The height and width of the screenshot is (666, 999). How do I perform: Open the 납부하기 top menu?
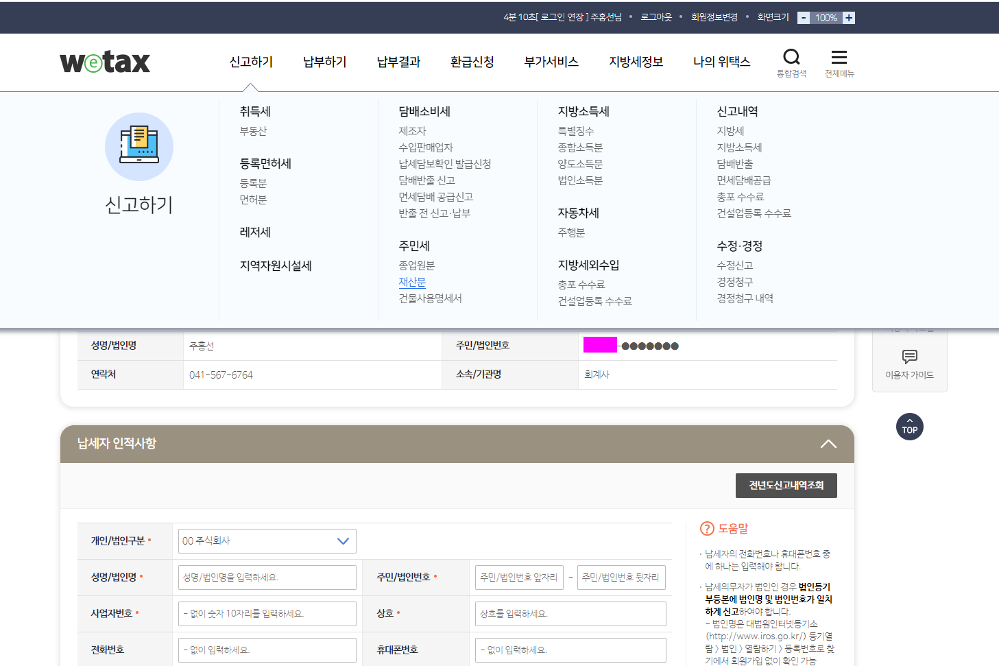[325, 62]
